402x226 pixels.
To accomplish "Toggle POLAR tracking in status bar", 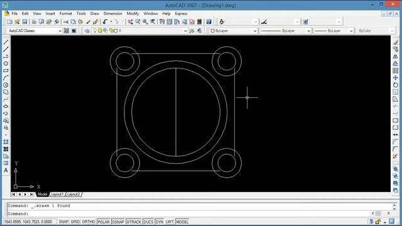I will pyautogui.click(x=104, y=222).
